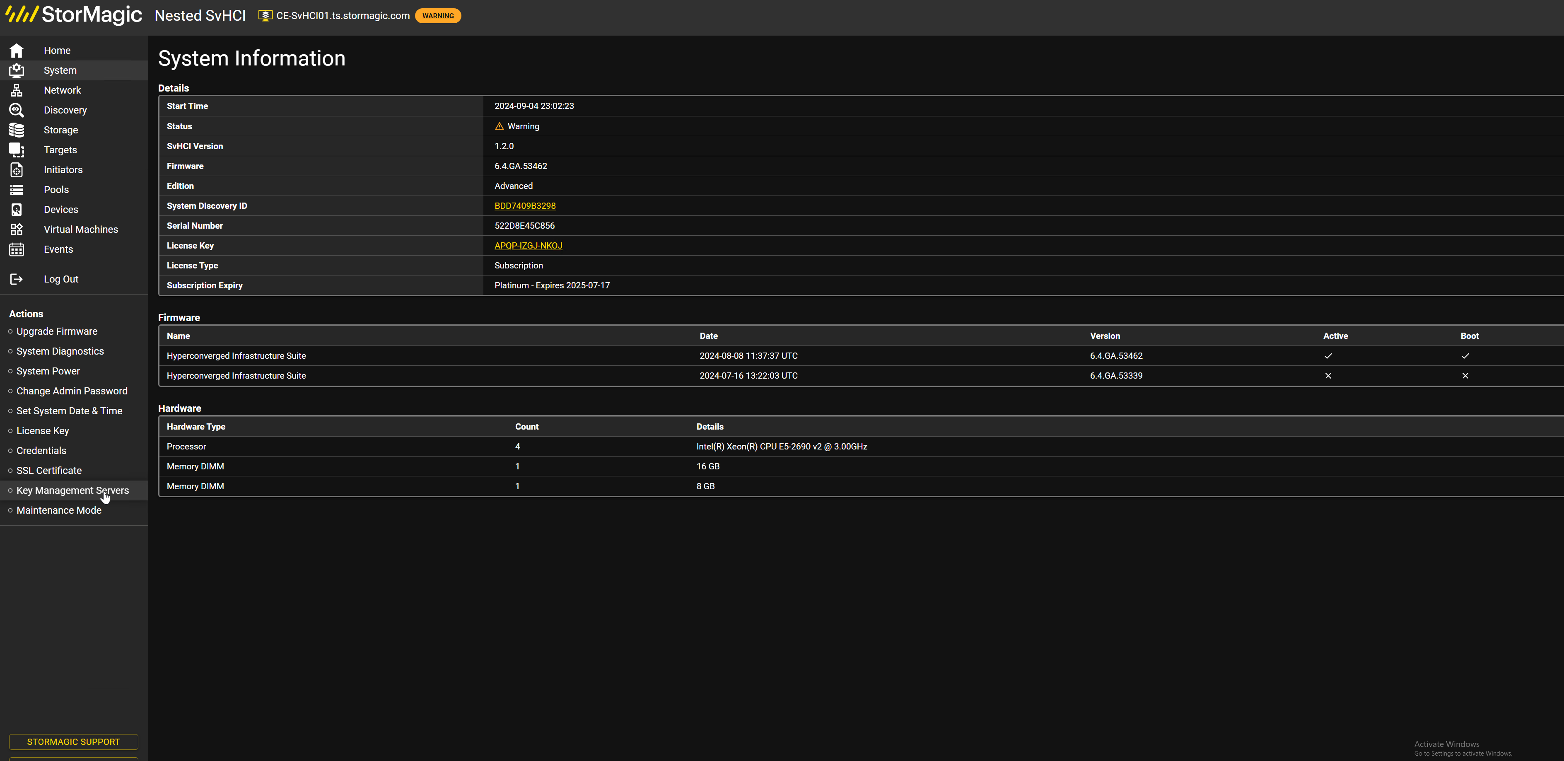Open the Home menu item
The height and width of the screenshot is (761, 1564).
pos(57,51)
